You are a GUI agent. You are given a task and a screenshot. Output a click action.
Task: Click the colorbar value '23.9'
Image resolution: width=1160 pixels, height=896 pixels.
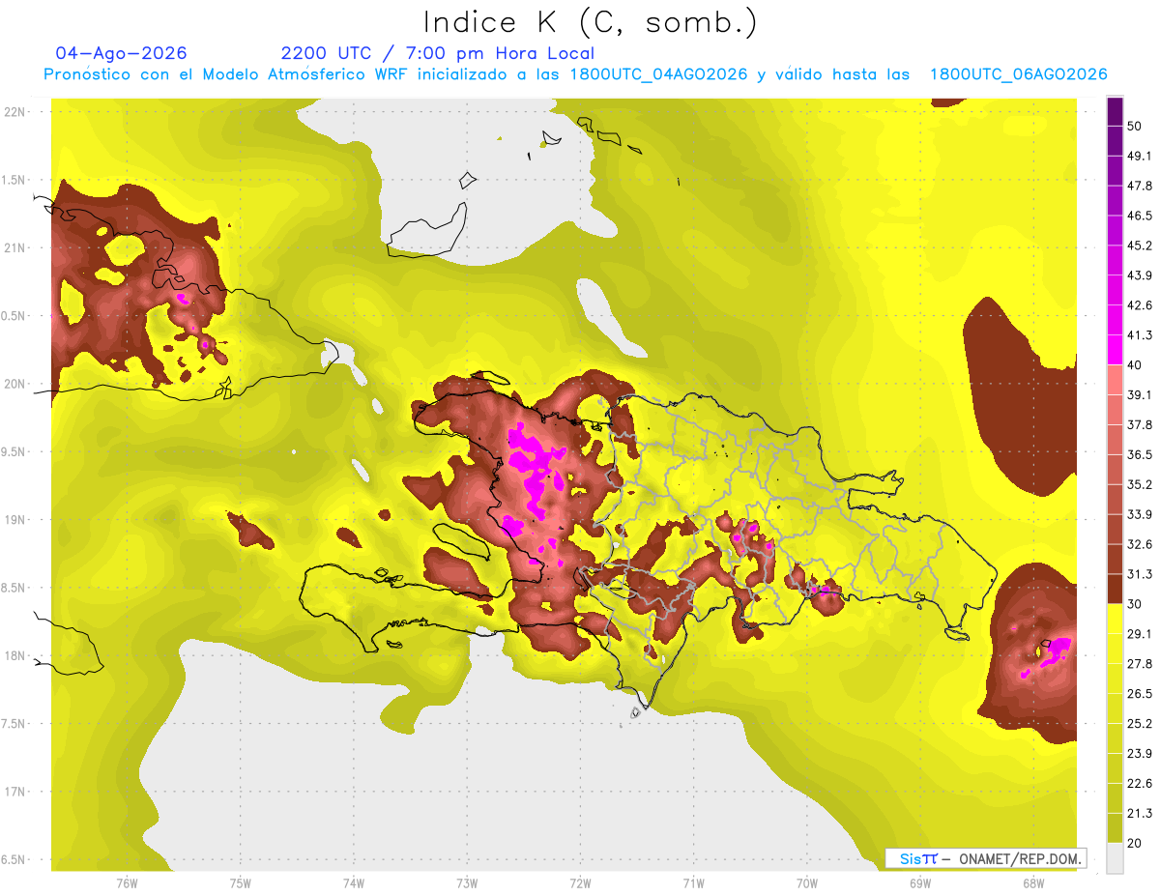coord(1140,753)
